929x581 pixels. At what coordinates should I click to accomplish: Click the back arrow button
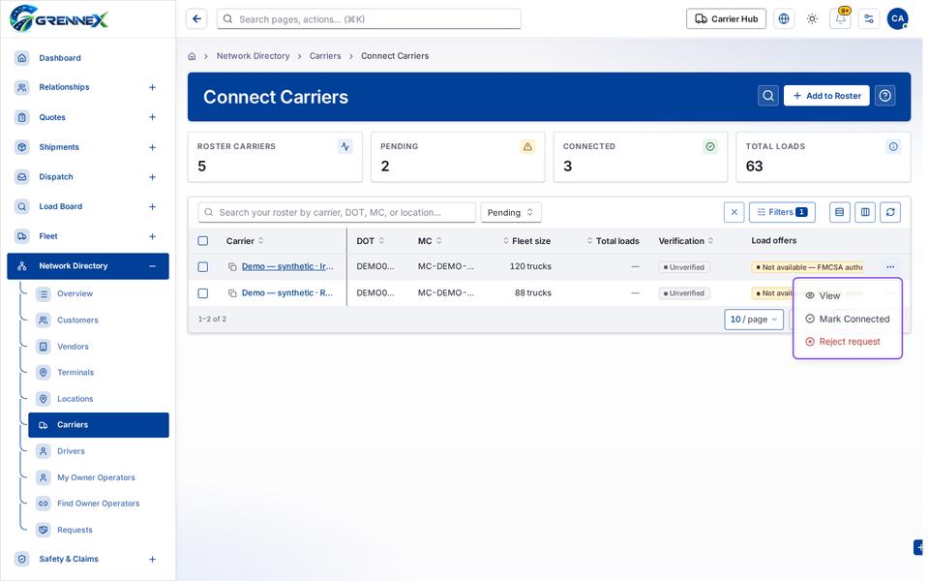[196, 19]
